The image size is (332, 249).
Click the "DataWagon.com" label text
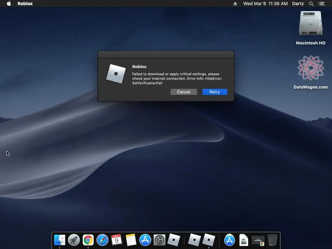pos(311,87)
